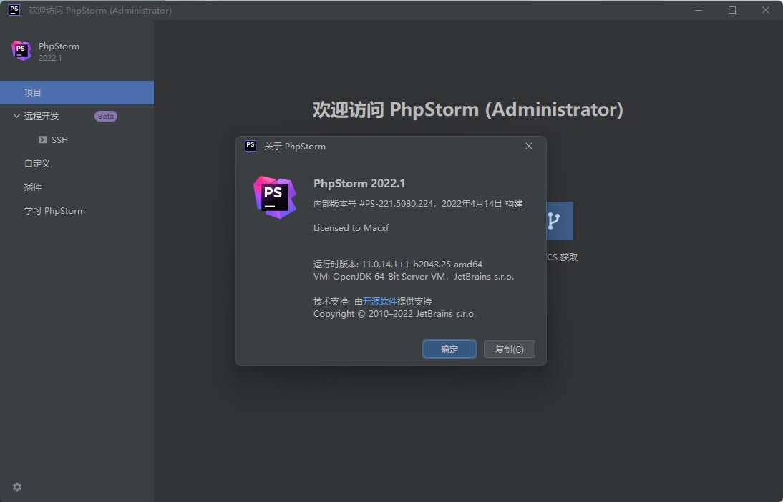Click the 欢迎访问 PhpStorm (Administrator) heading
The image size is (783, 502).
468,110
